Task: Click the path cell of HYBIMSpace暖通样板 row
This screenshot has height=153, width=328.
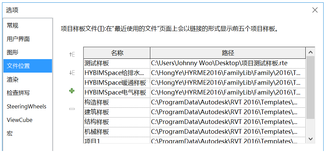Action: [228, 83]
